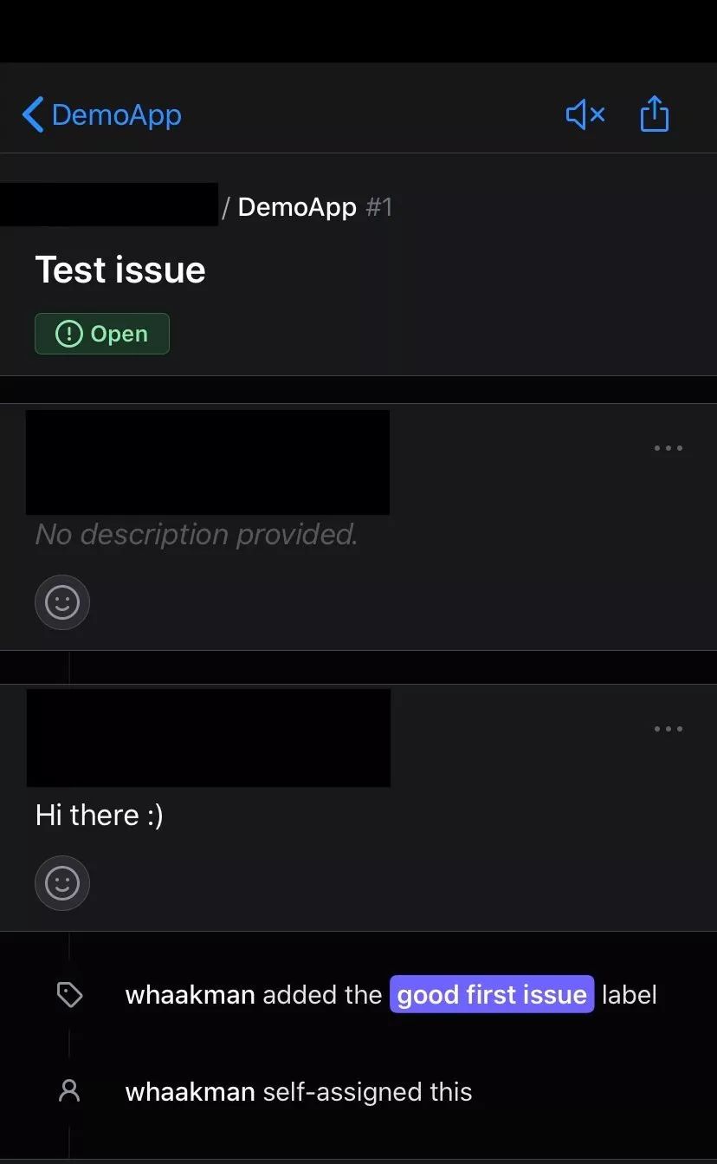This screenshot has width=717, height=1164.
Task: Select the 'good first issue' label
Action: 492,994
